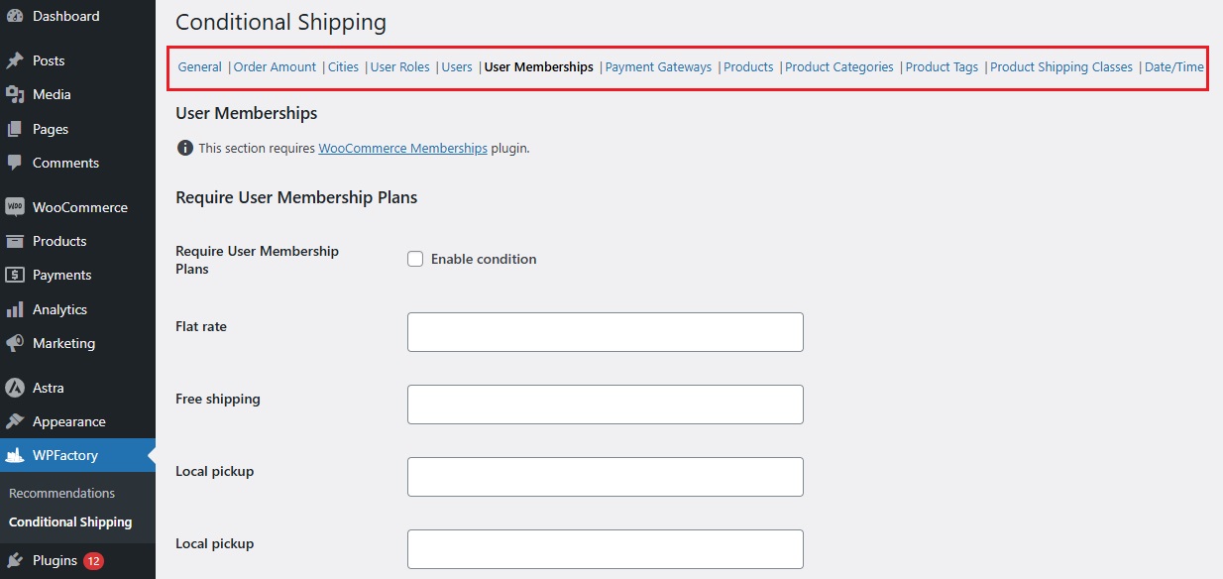
Task: Open Conditional Shipping submenu item
Action: (x=70, y=521)
